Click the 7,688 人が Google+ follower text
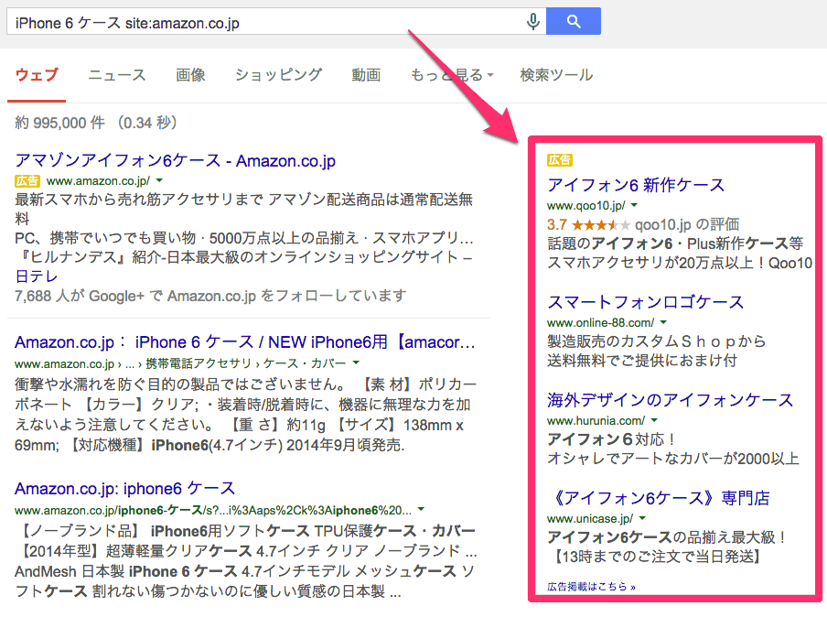Screen dimensions: 827x617 coord(210,296)
